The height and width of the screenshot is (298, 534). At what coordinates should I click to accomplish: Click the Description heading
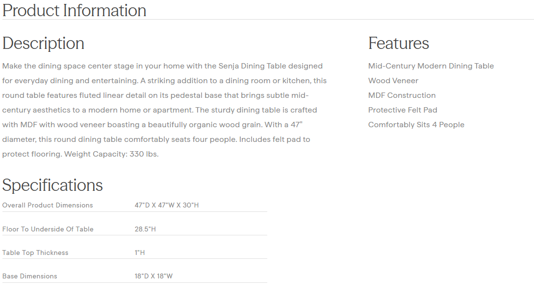[x=43, y=43]
